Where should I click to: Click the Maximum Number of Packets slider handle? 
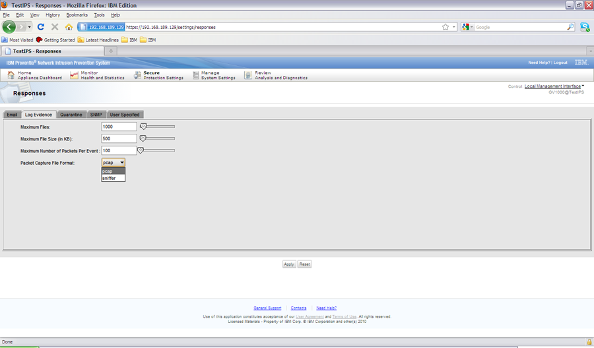[141, 150]
